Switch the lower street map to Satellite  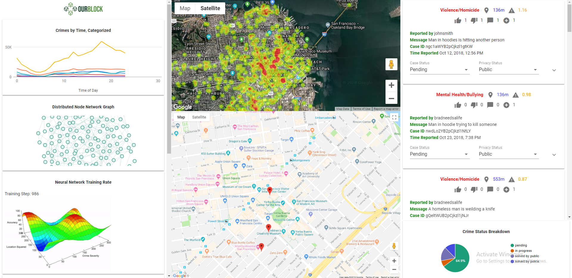(199, 117)
